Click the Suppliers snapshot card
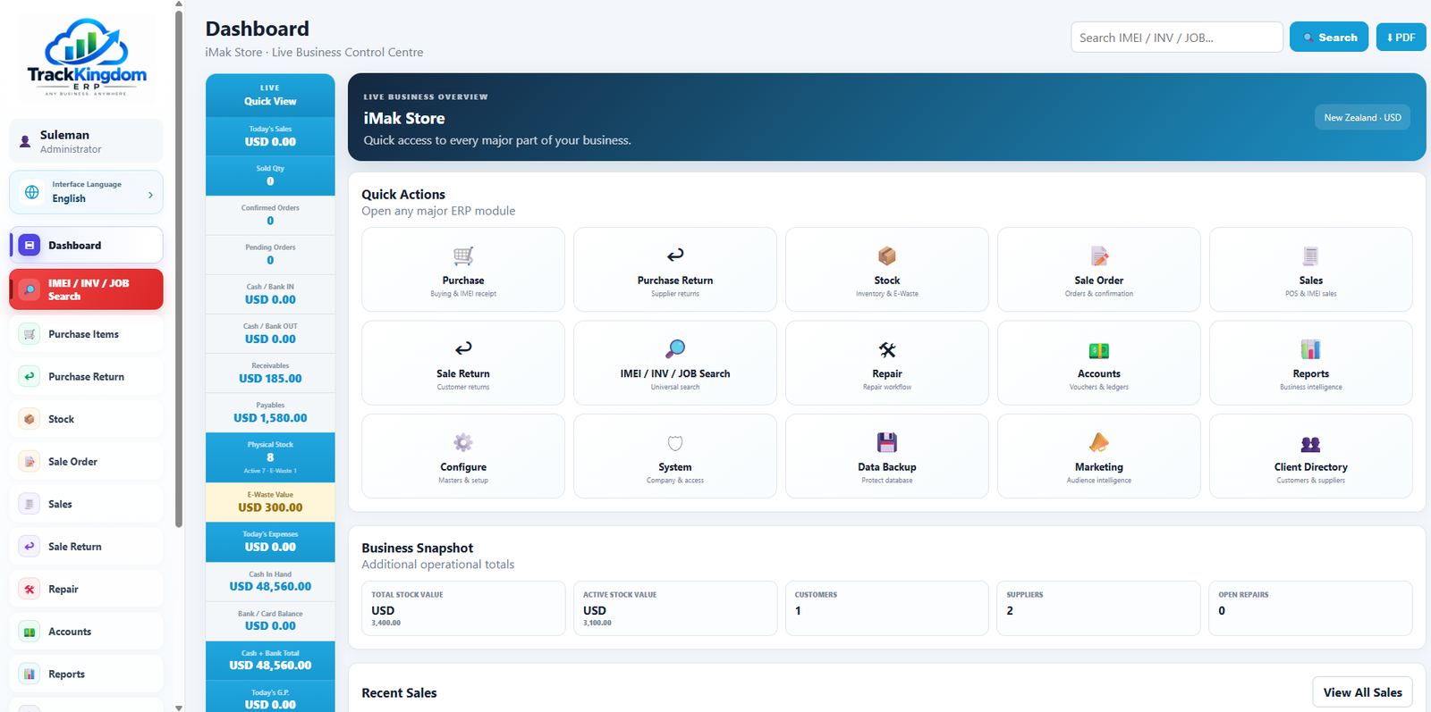 pyautogui.click(x=1099, y=608)
